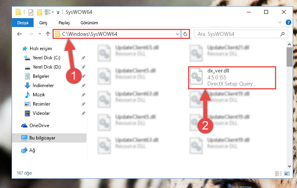Switch to details view icon

click(278, 173)
